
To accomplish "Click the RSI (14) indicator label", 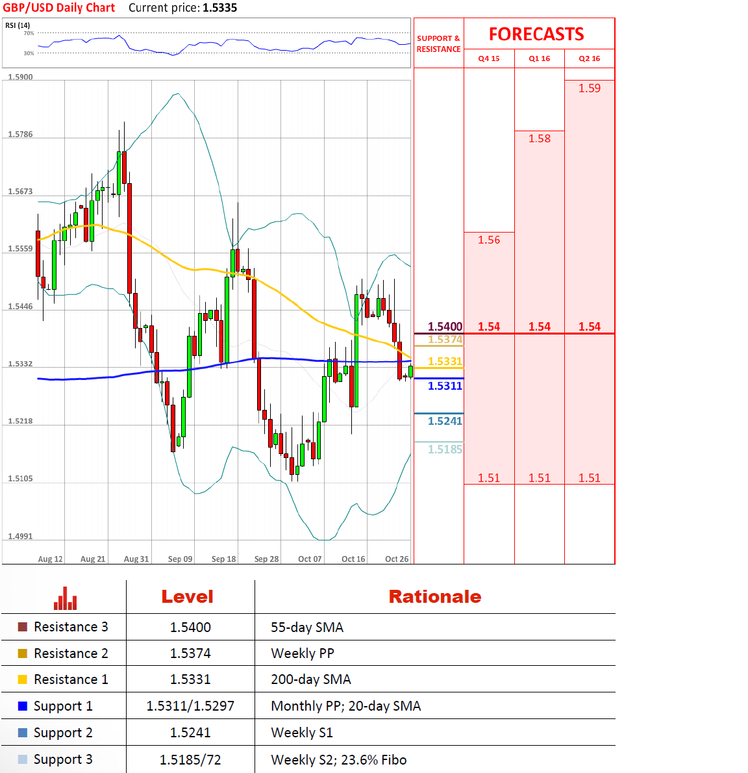I will 18,25.
